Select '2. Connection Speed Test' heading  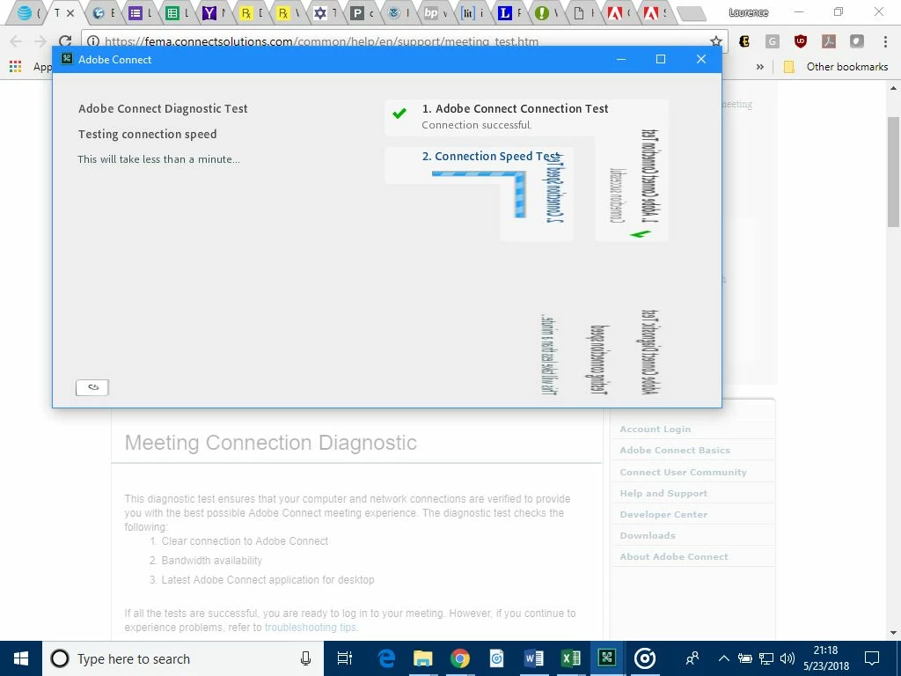491,157
